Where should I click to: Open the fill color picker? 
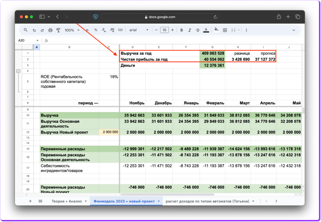click(x=217, y=30)
